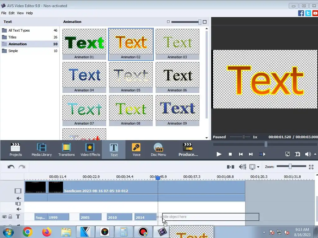Click the large thumbnails size icon

pos(205,22)
